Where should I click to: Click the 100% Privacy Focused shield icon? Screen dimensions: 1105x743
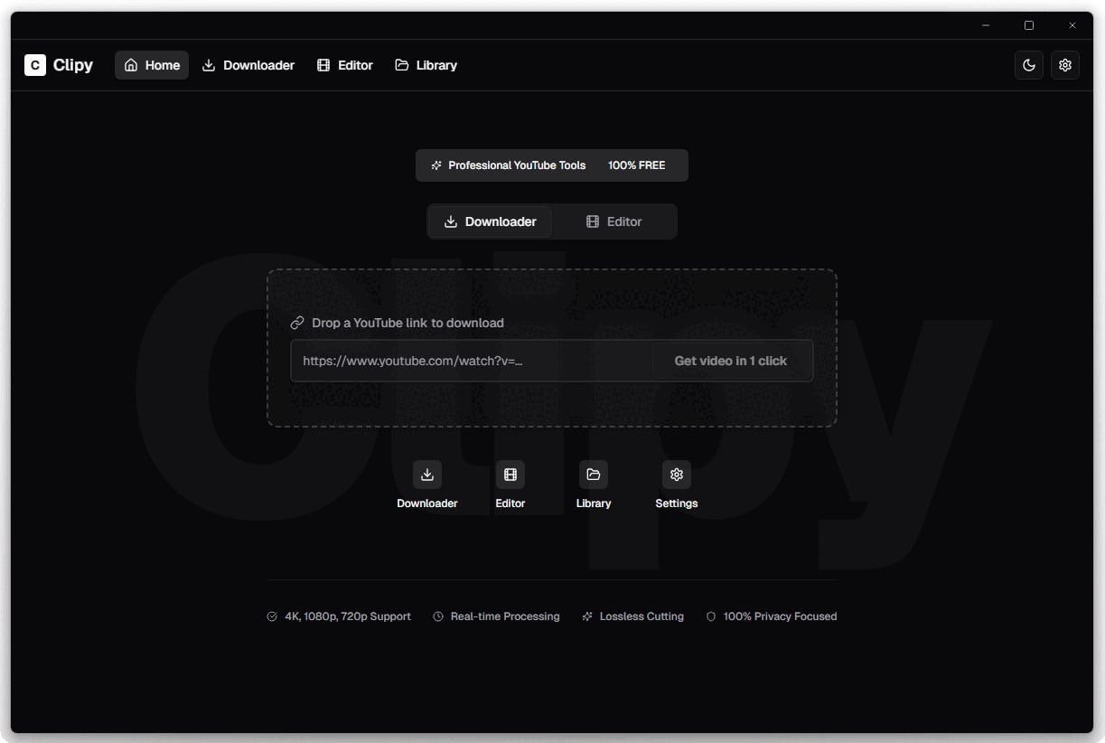coord(711,616)
